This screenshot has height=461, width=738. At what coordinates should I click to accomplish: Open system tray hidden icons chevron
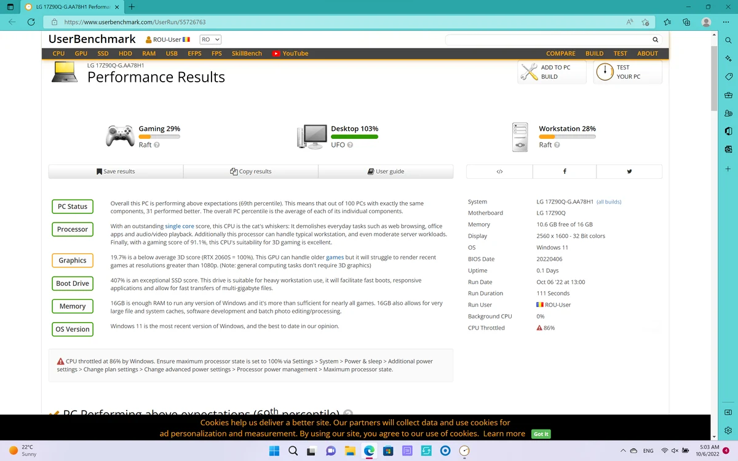pos(623,451)
